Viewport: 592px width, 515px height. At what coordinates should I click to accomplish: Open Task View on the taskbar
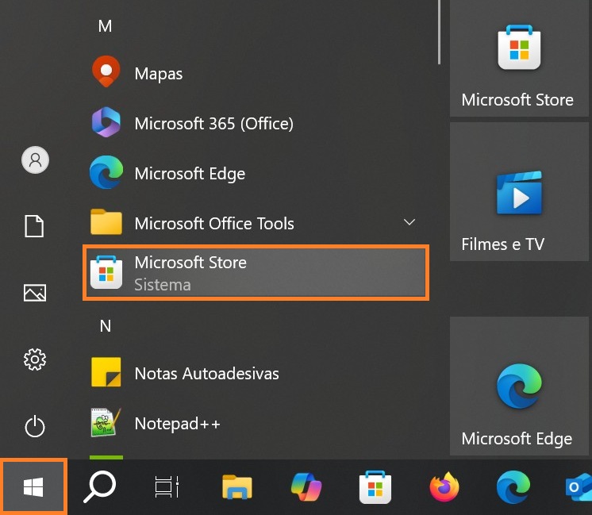click(x=167, y=487)
